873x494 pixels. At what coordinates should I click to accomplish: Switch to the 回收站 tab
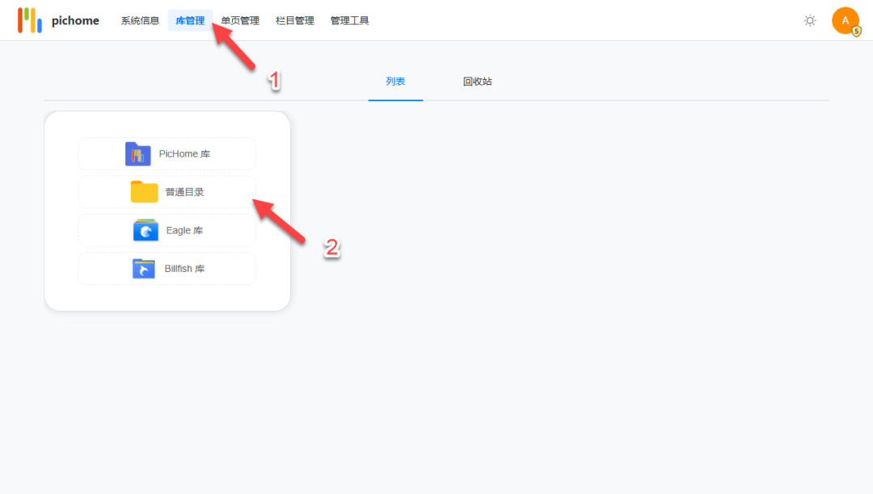coord(477,81)
